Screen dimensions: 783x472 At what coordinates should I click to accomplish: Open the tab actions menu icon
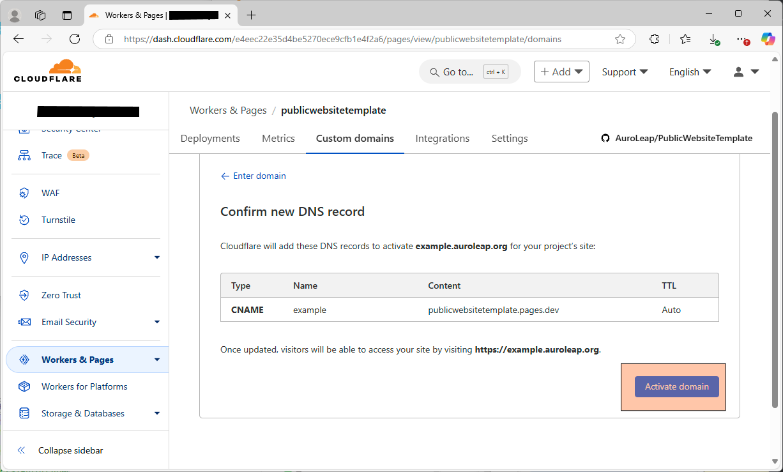click(67, 15)
